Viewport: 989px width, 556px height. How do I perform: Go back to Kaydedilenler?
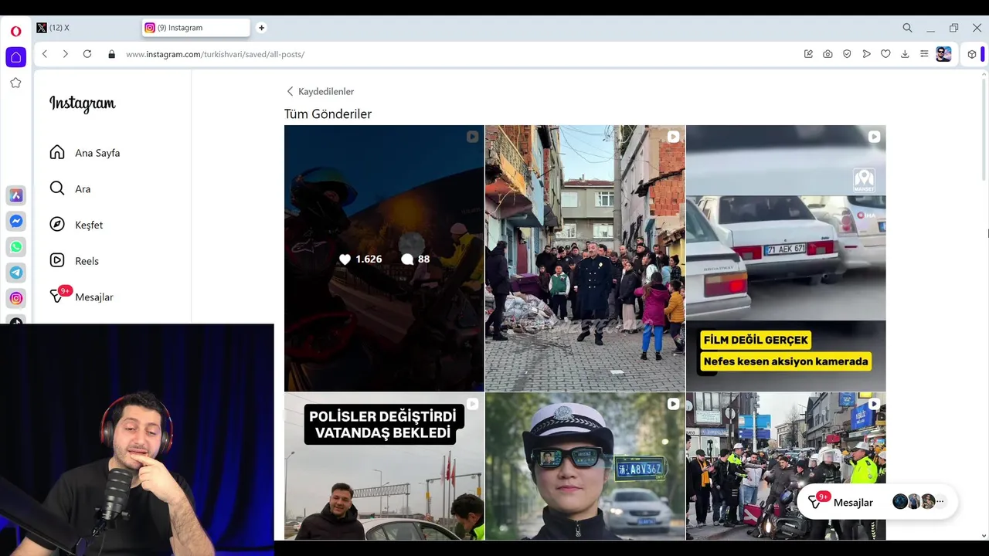(x=320, y=91)
